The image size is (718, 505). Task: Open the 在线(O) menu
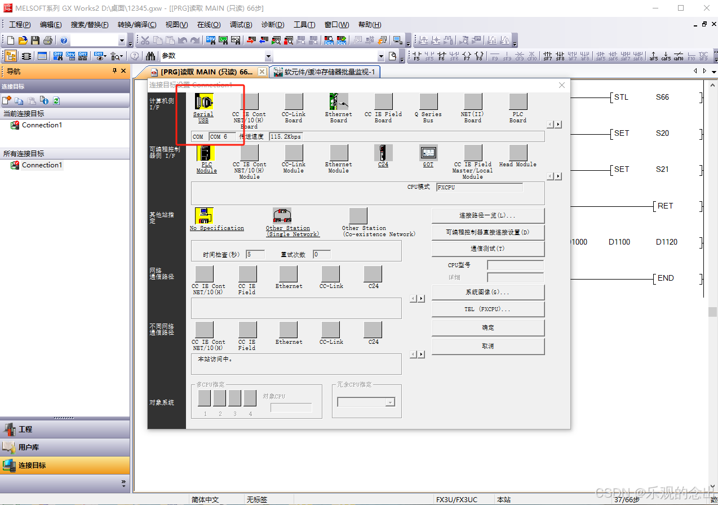click(209, 25)
